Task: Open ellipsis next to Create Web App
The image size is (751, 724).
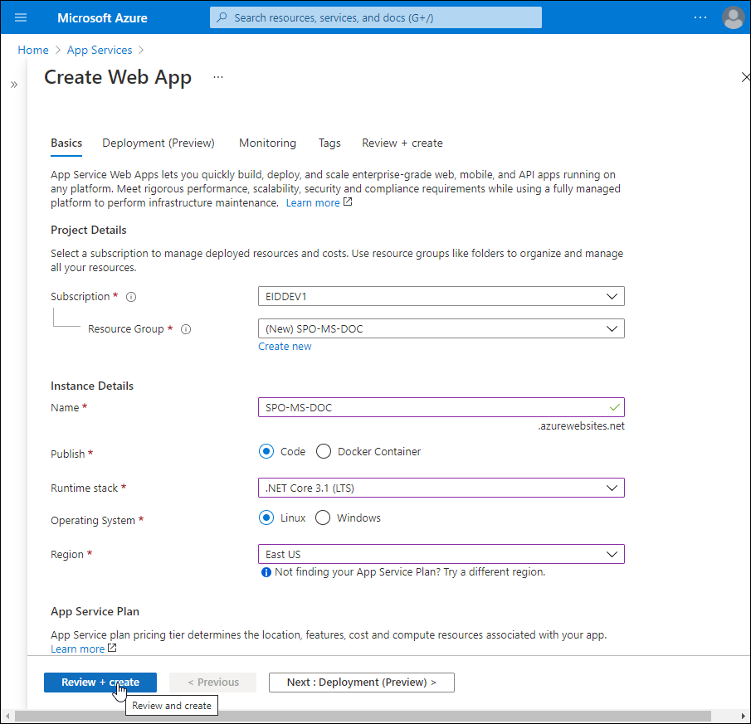Action: (x=218, y=77)
